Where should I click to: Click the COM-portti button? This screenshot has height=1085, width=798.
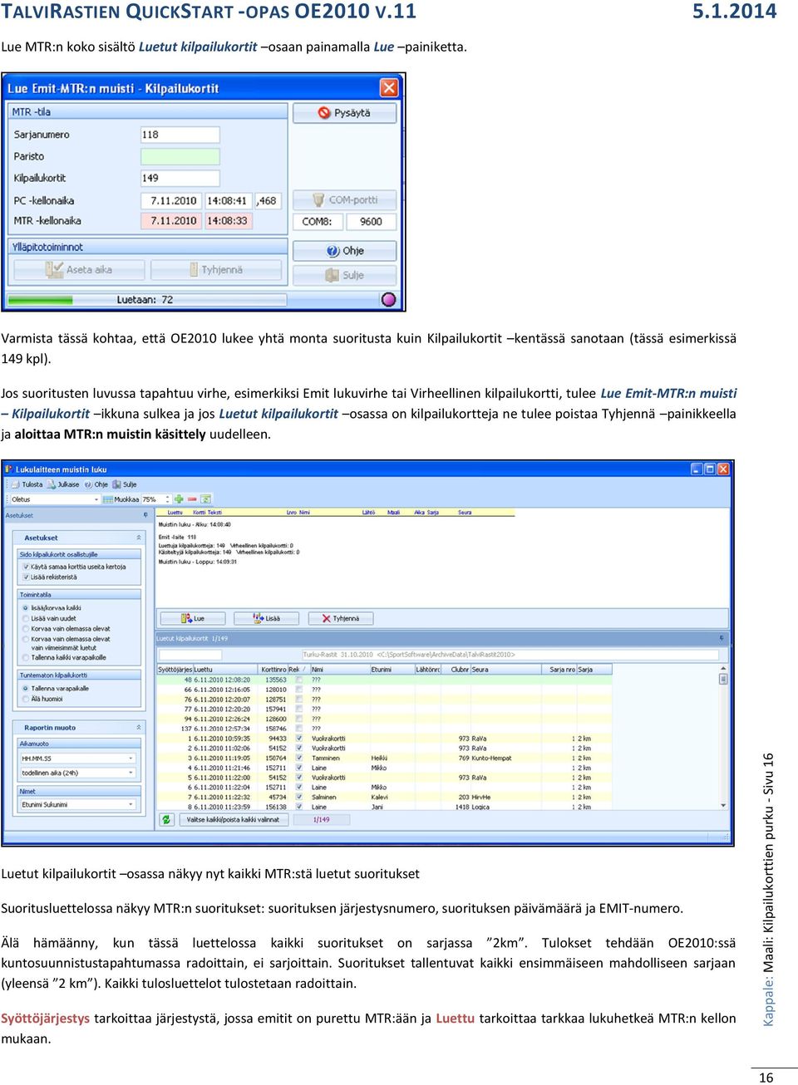point(344,200)
